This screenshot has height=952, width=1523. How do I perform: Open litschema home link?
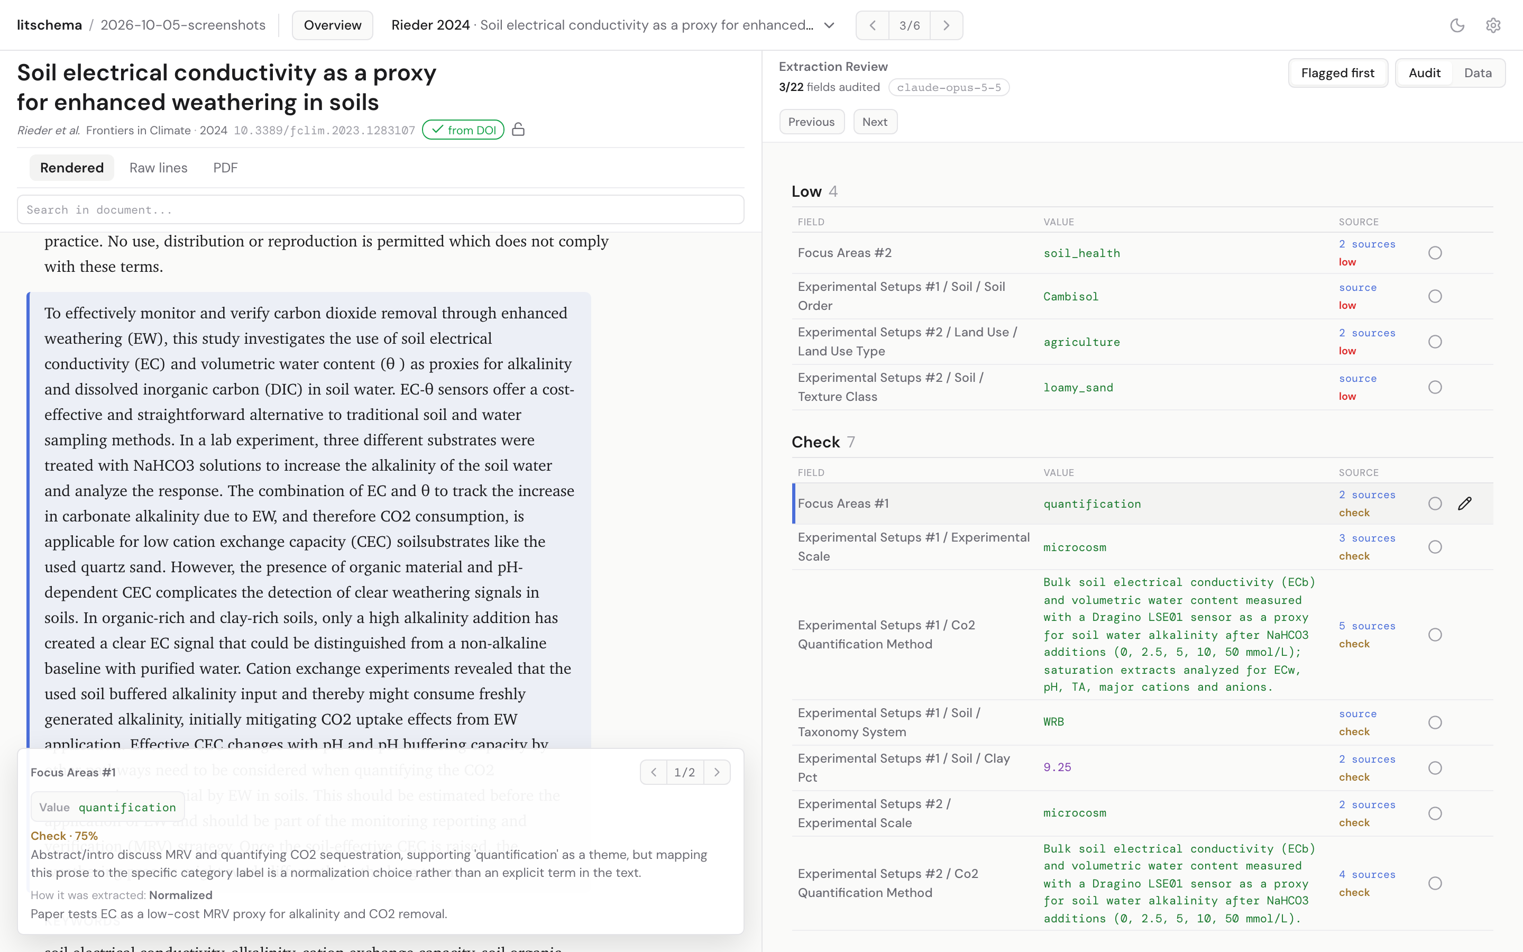(49, 25)
